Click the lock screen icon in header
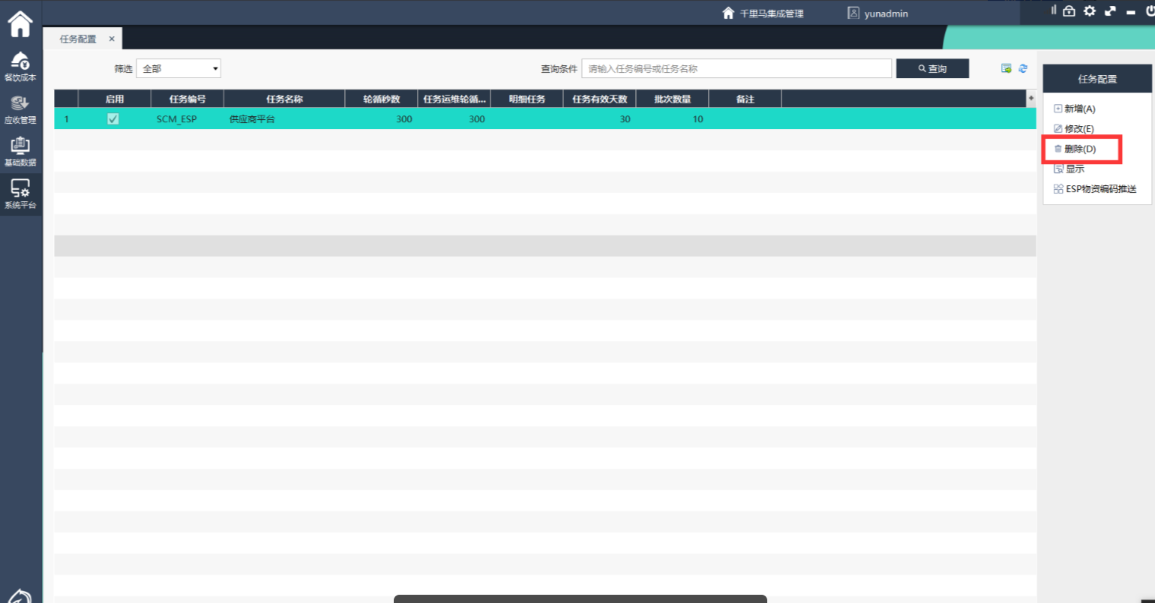1155x603 pixels. pos(1069,11)
